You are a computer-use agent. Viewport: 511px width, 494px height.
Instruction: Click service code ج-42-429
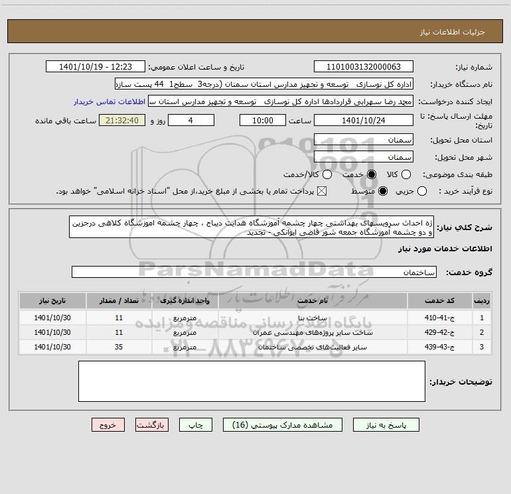(439, 332)
